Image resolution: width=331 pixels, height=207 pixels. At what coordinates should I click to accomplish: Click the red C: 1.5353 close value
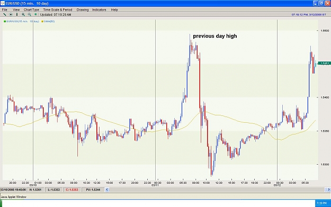click(72, 190)
